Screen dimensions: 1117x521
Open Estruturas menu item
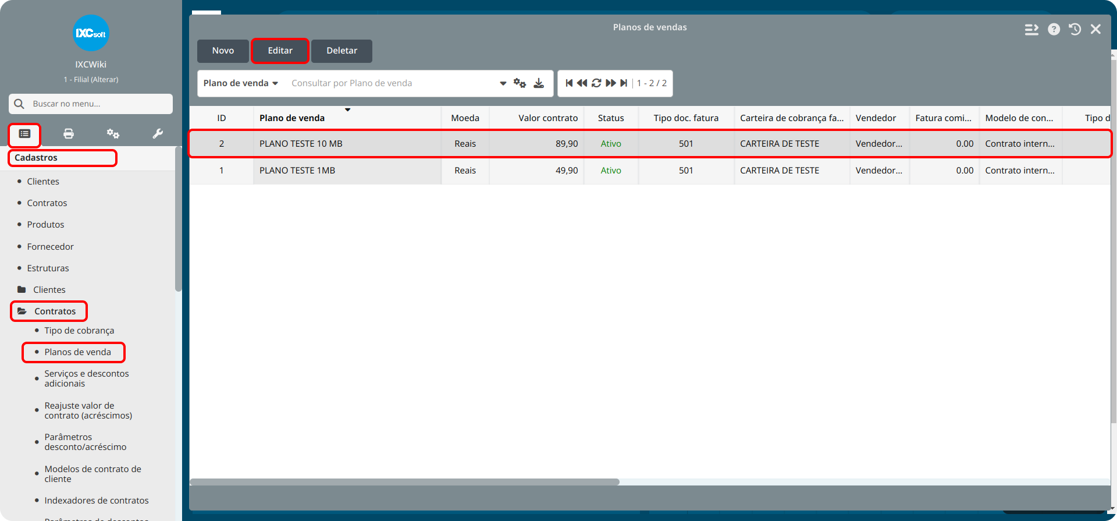pyautogui.click(x=48, y=268)
